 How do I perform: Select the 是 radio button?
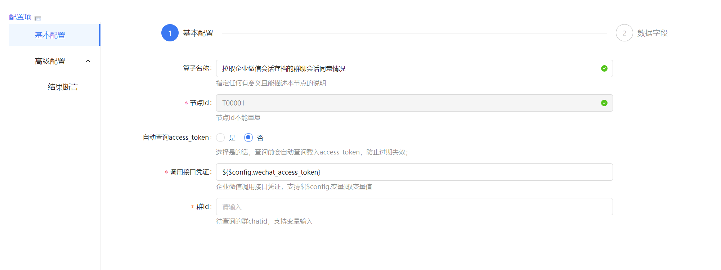click(x=220, y=138)
